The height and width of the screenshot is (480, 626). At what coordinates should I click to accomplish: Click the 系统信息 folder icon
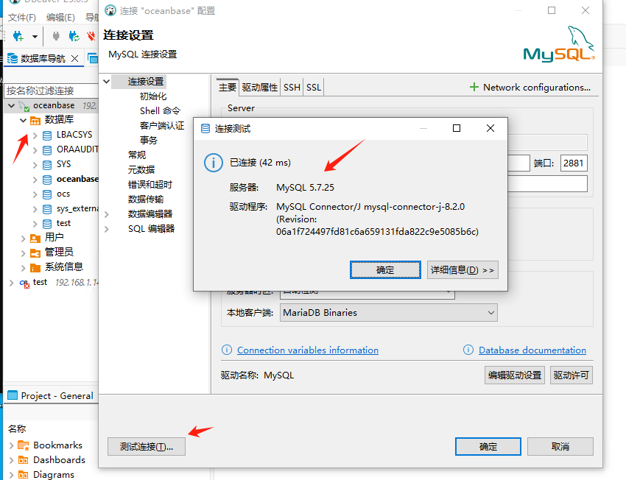point(35,268)
